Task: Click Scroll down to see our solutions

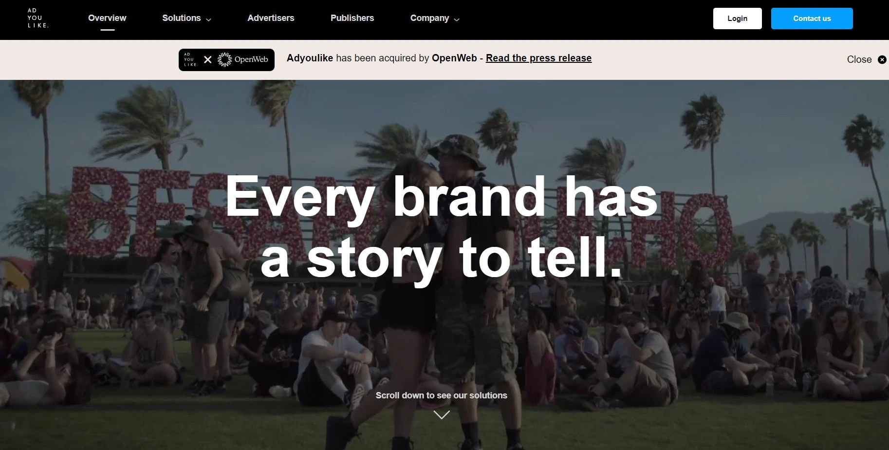Action: coord(442,395)
